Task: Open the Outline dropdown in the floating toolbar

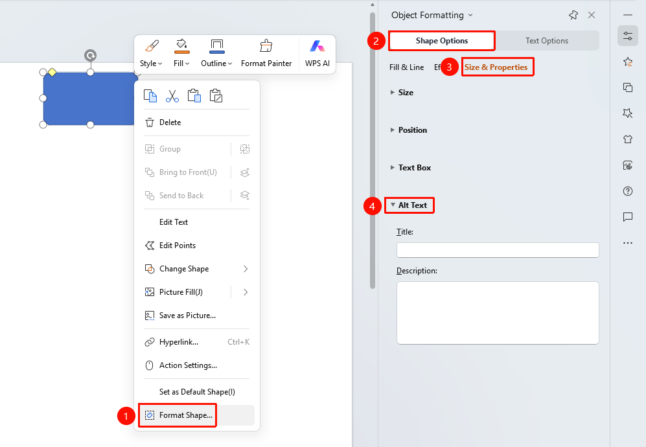Action: coord(216,54)
